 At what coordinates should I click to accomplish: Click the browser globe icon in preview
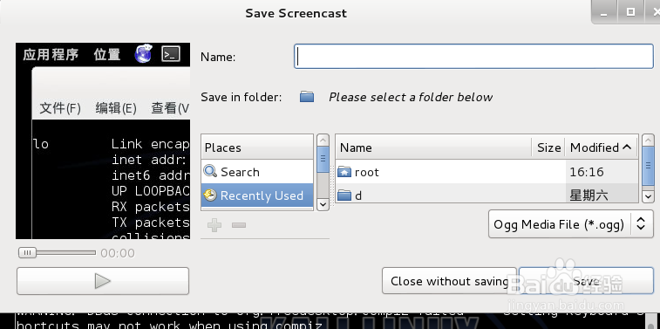tap(144, 53)
